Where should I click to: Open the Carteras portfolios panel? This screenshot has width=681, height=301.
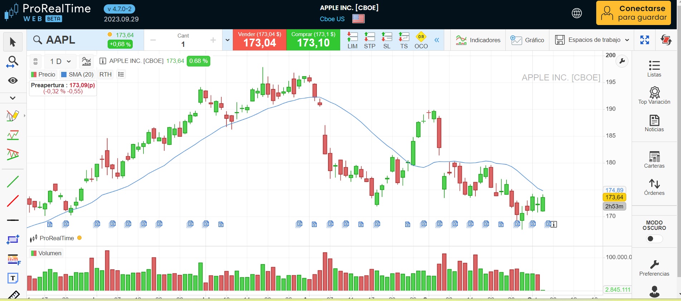click(x=654, y=159)
